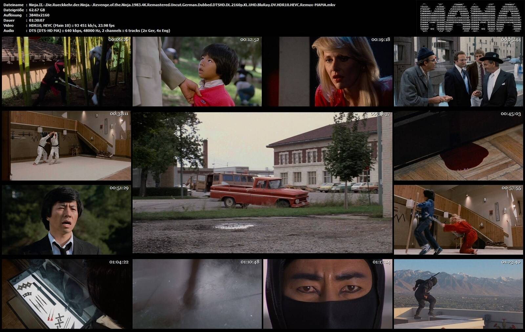Select the large red pickup truck thumbnail

tap(262, 183)
